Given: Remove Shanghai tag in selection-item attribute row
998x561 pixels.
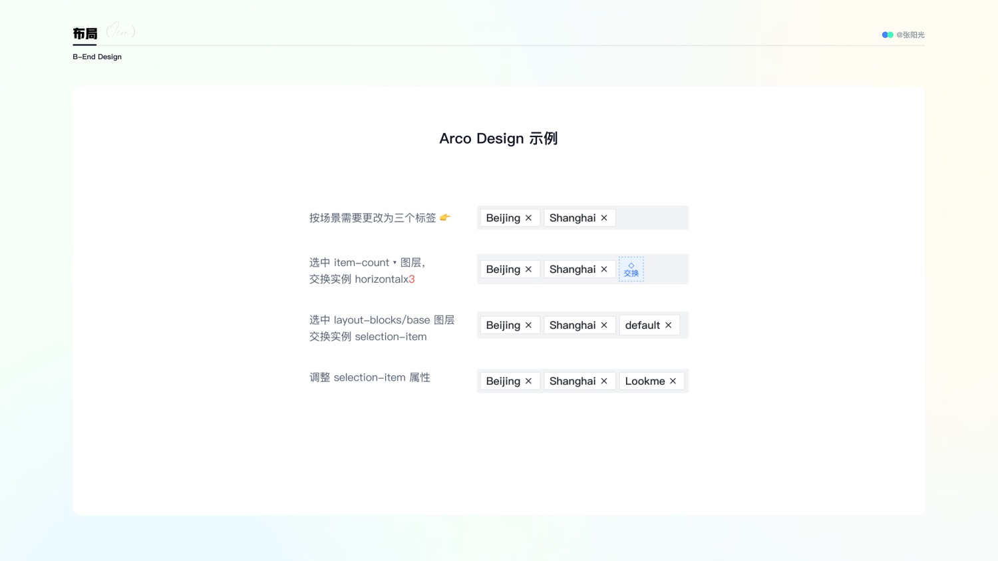Looking at the screenshot, I should click(604, 381).
